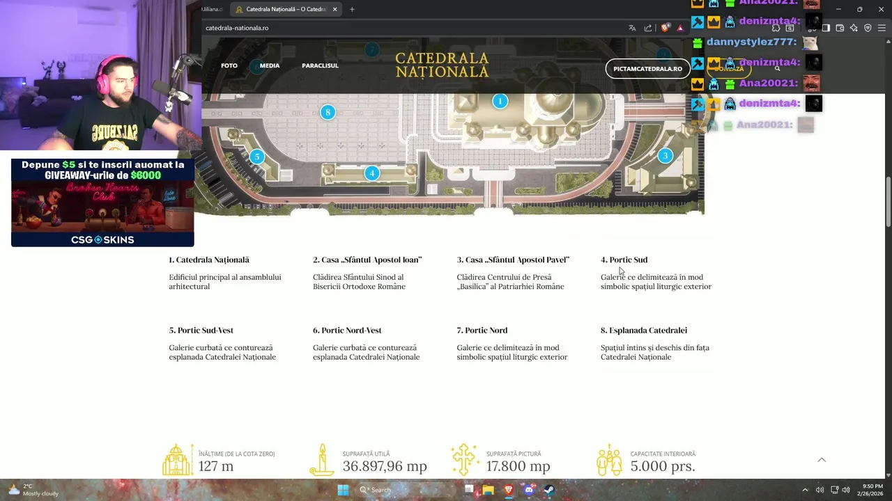Open File Explorer from taskbar
Viewport: 892px width, 501px height.
(x=489, y=490)
